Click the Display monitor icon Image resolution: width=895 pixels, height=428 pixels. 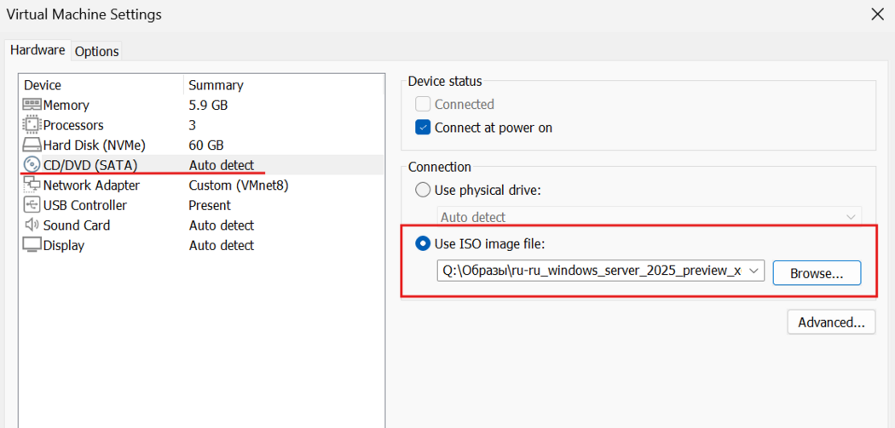[x=32, y=245]
